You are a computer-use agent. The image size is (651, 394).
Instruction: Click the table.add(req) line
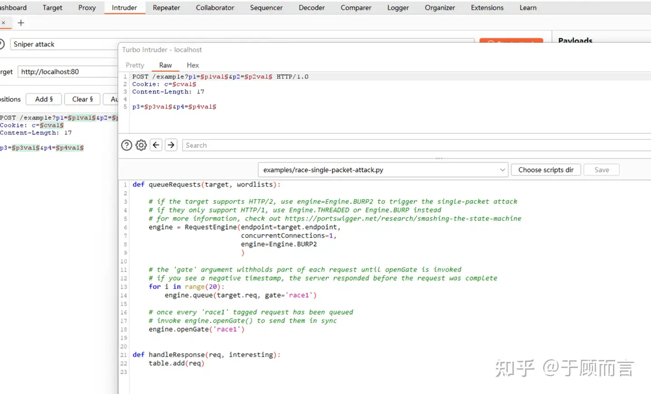[176, 363]
